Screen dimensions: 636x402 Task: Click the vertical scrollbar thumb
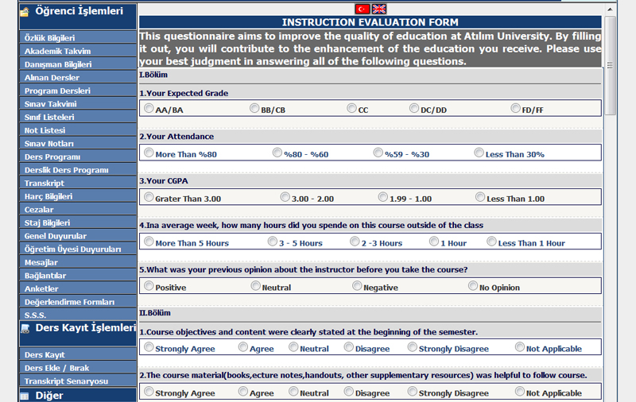[610, 65]
